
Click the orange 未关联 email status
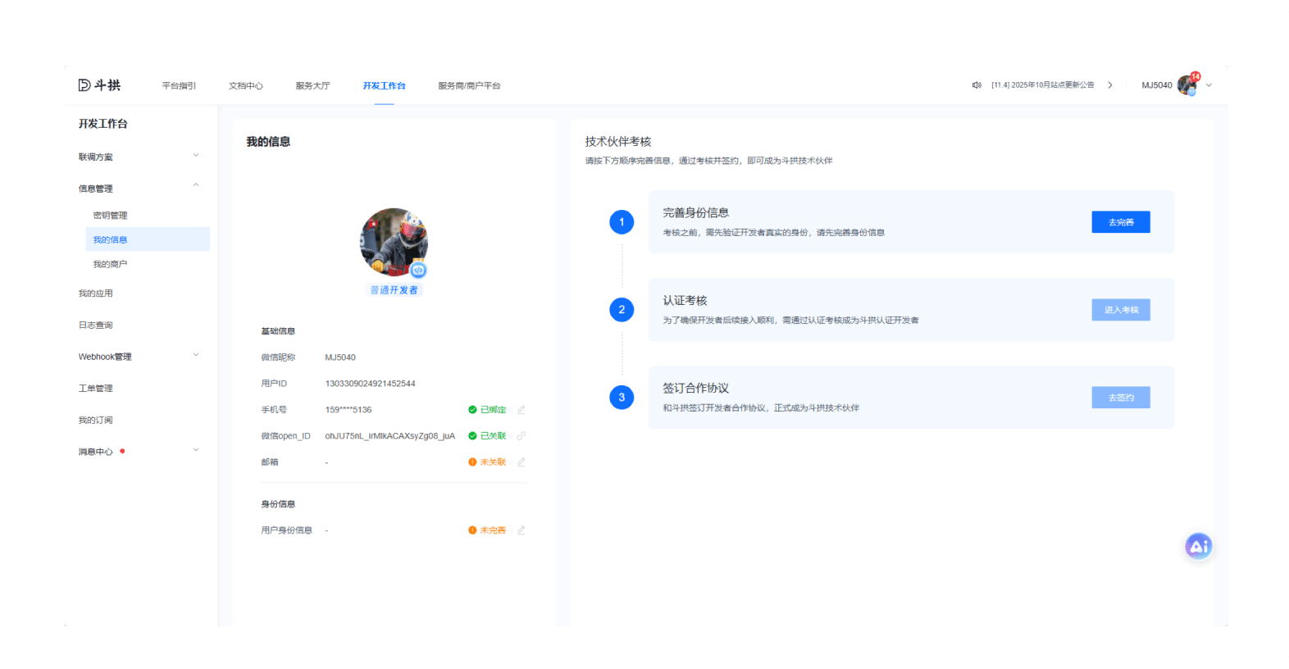pyautogui.click(x=487, y=462)
